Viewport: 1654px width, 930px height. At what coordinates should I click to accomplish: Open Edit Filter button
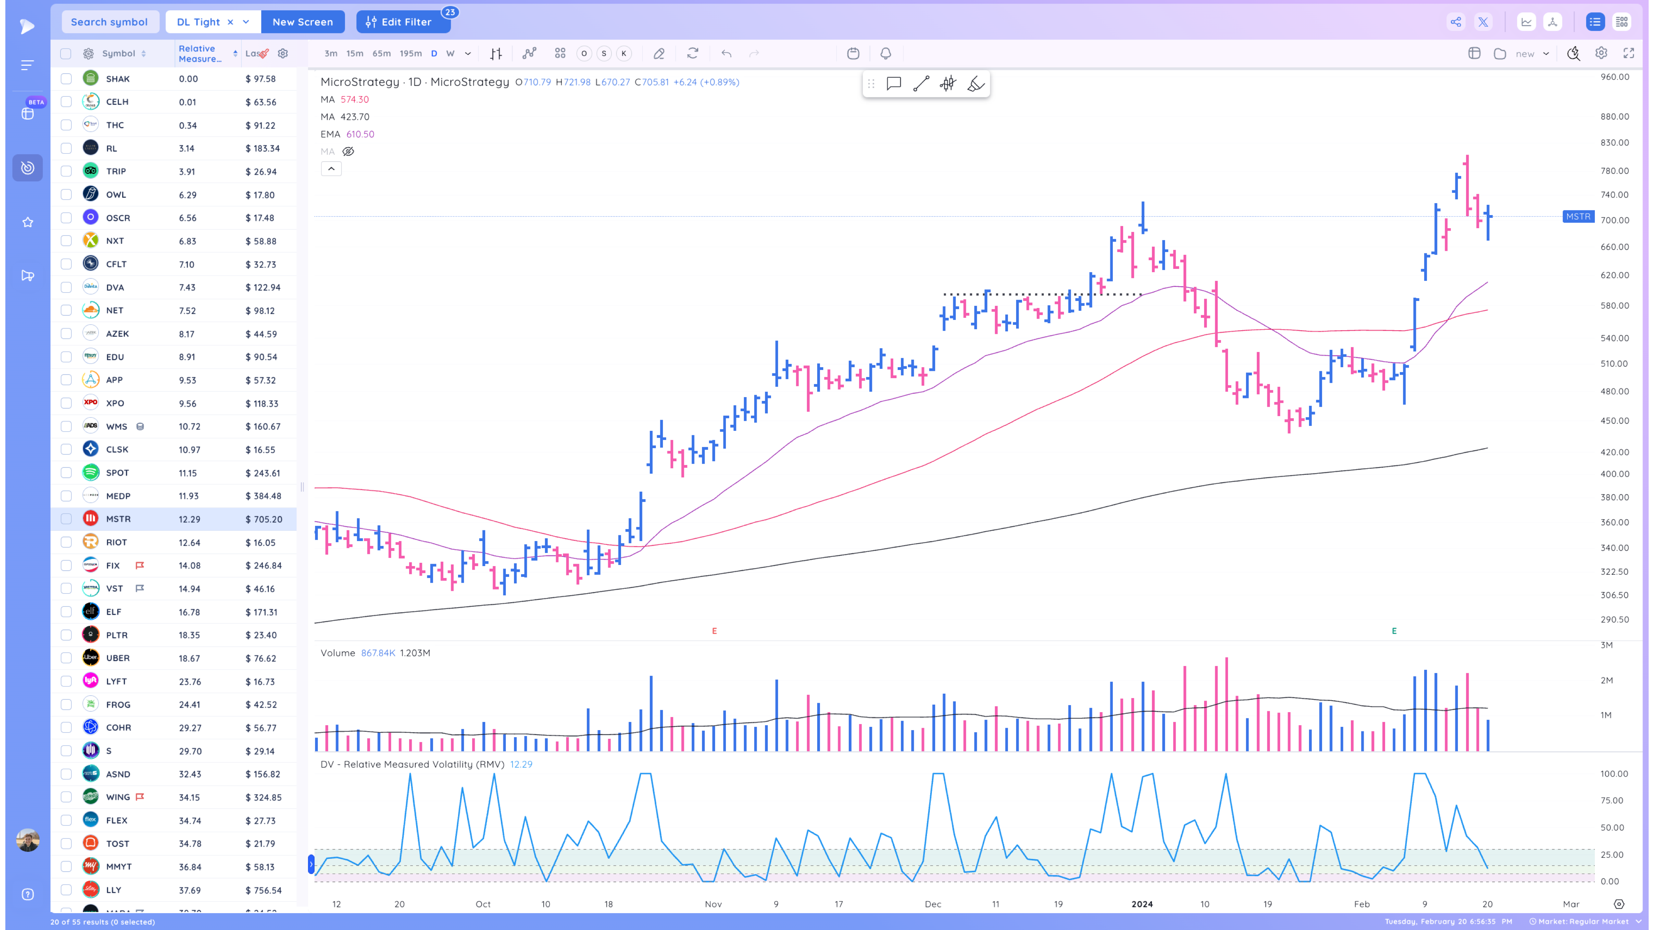[x=403, y=22]
